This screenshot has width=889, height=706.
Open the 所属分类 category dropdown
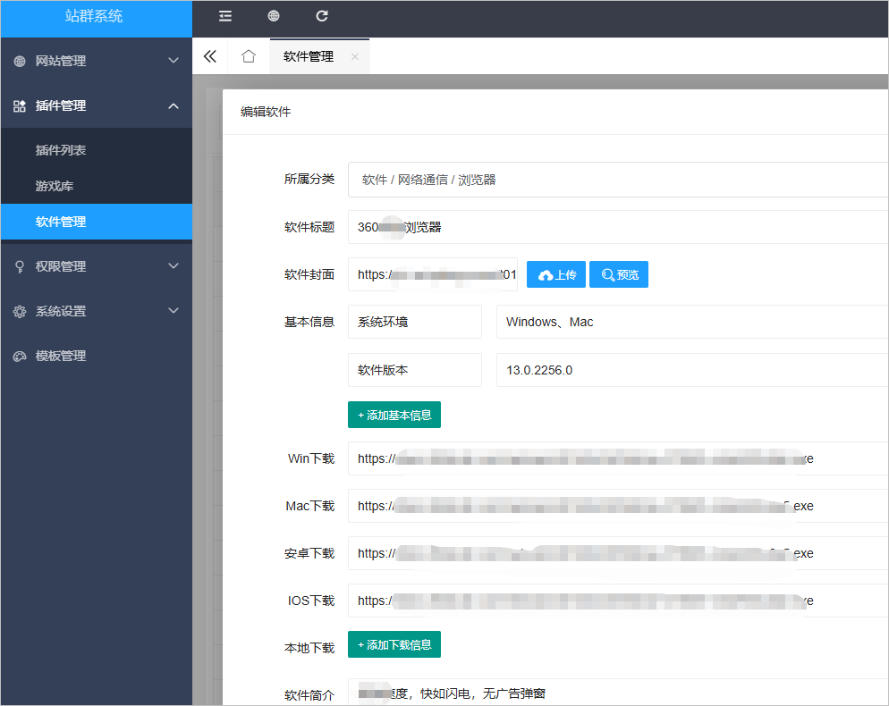point(618,180)
